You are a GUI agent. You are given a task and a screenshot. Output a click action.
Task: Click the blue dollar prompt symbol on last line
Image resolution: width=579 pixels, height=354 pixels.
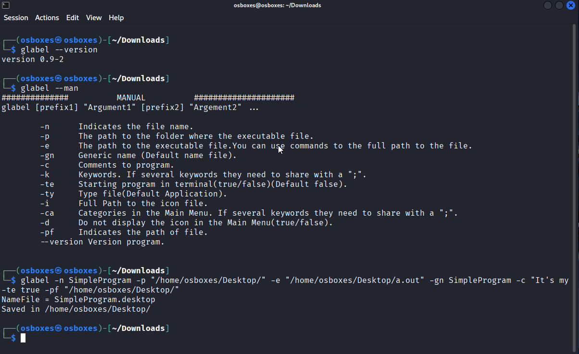[x=13, y=338]
